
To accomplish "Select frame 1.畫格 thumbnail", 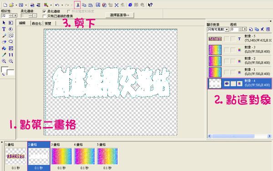I will pyautogui.click(x=15, y=156).
